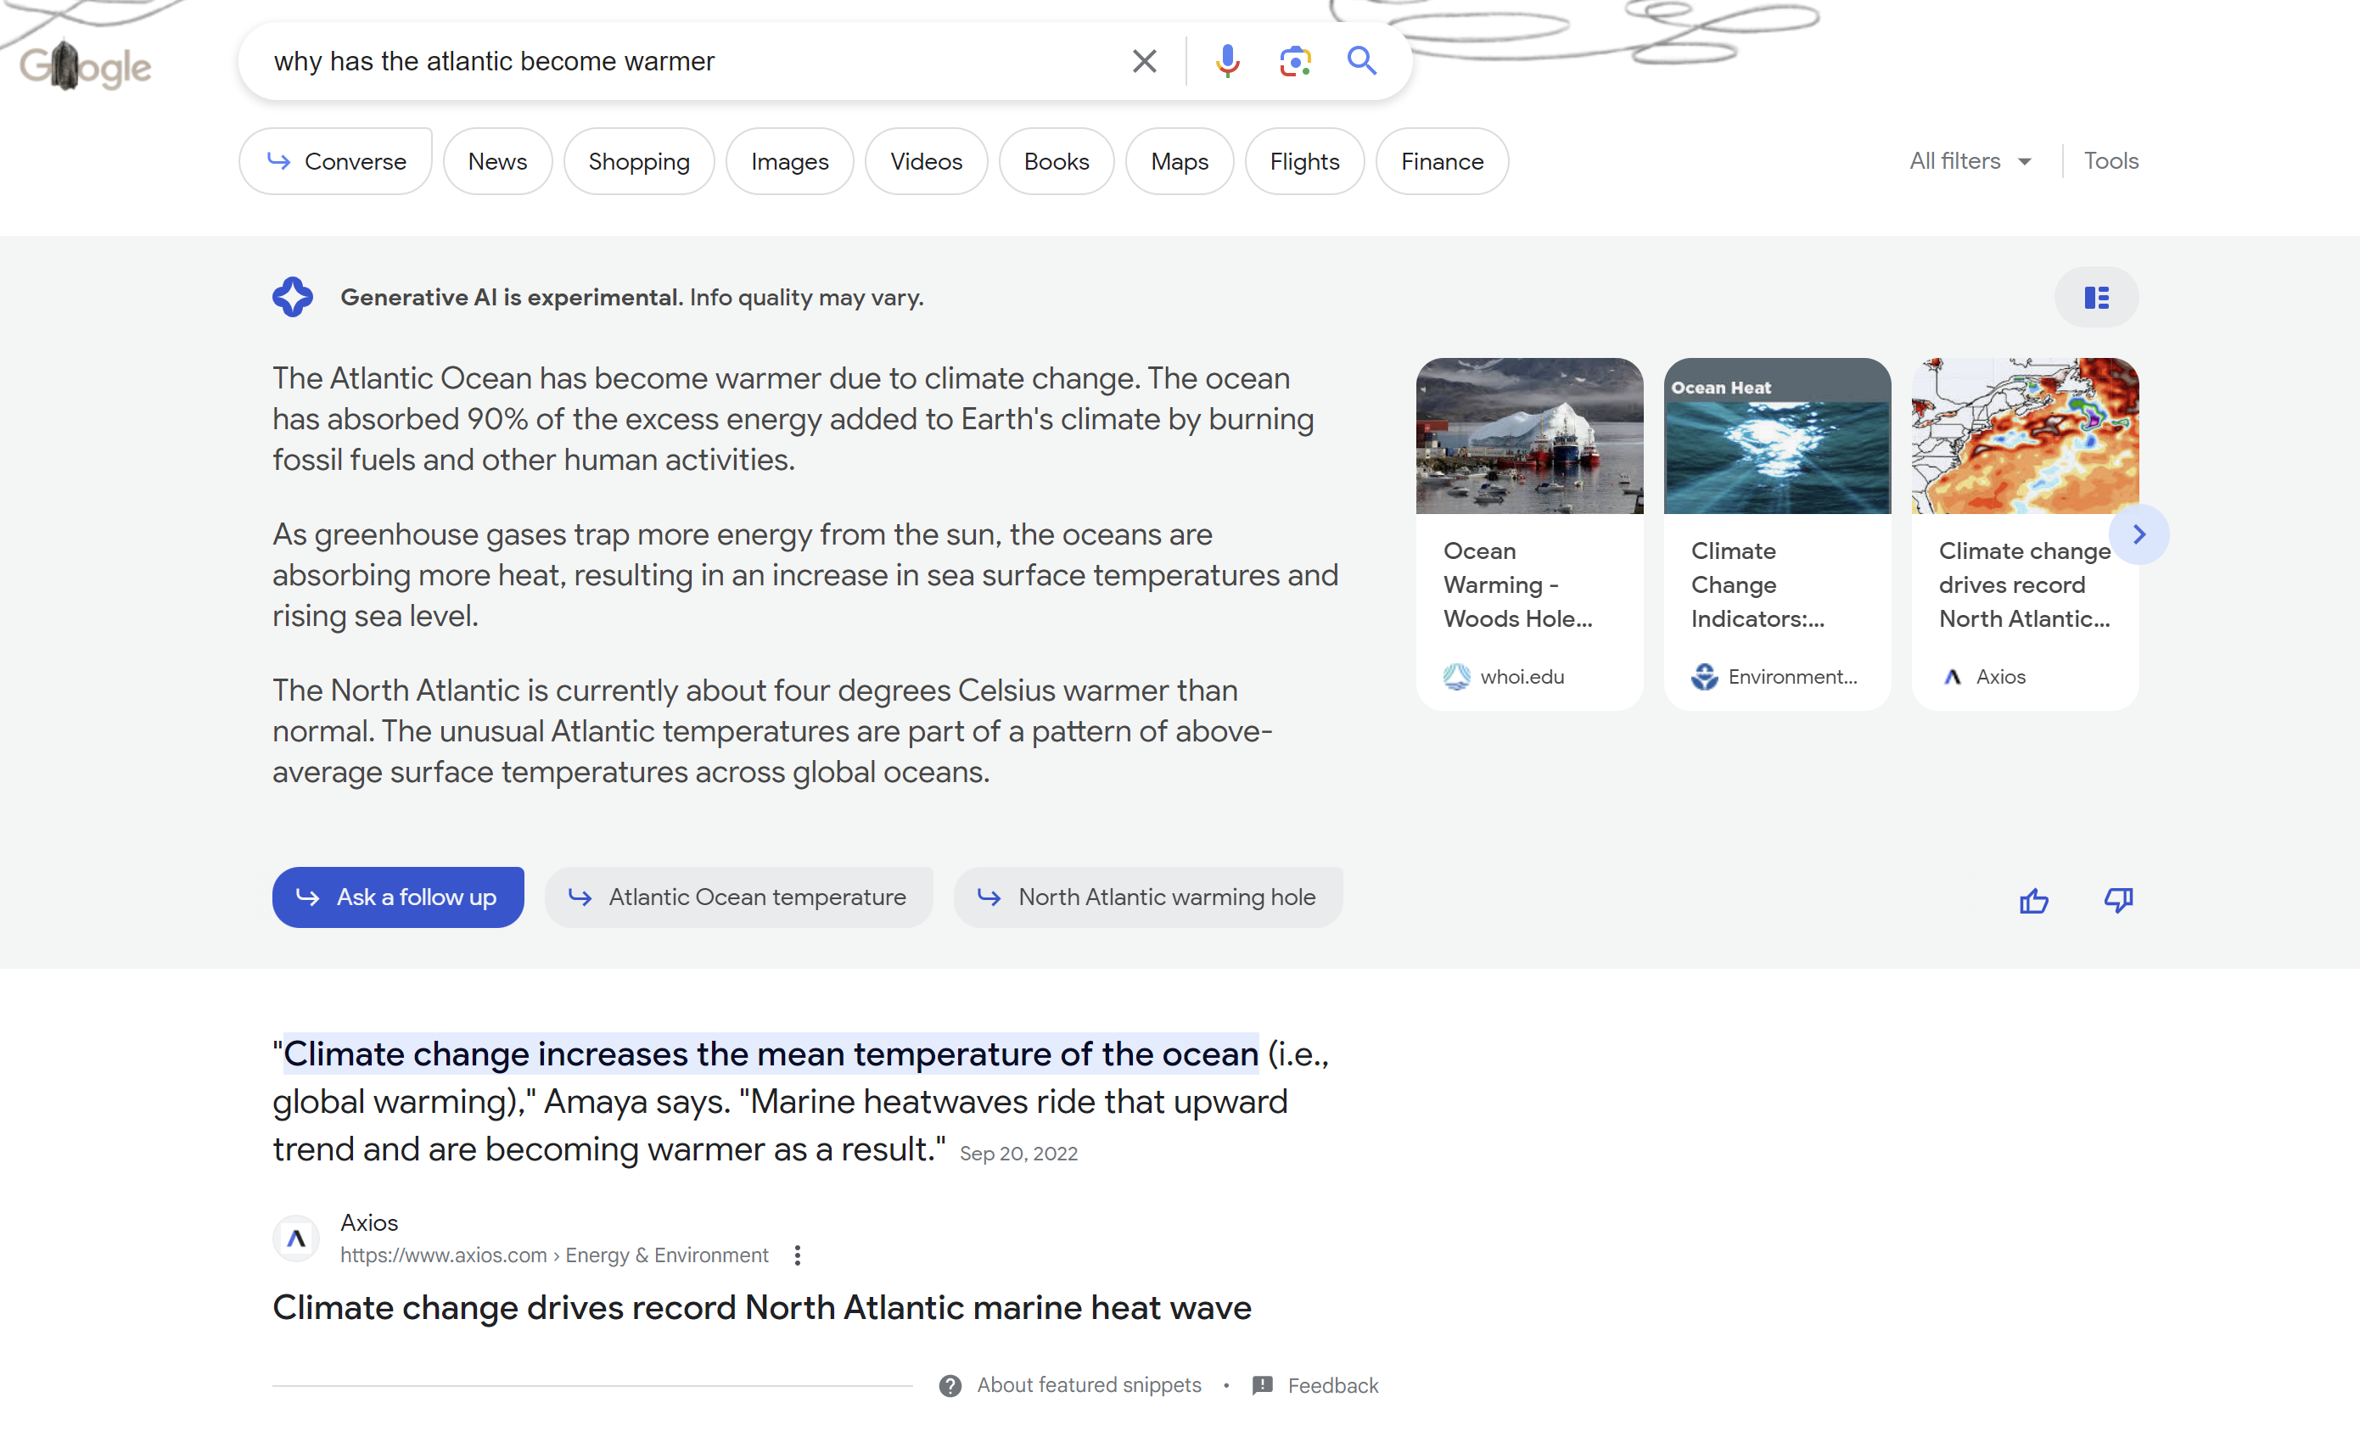The height and width of the screenshot is (1431, 2360).
Task: Switch to the Images tab
Action: [789, 161]
